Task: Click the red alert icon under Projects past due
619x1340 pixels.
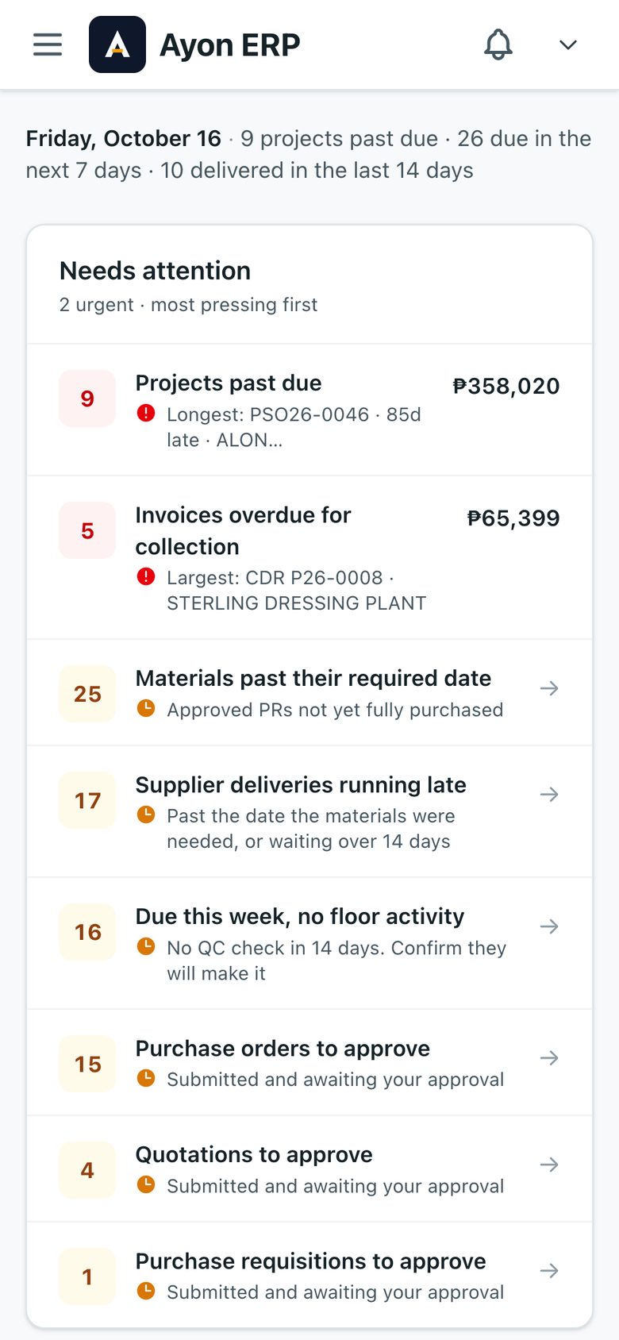Action: (146, 413)
